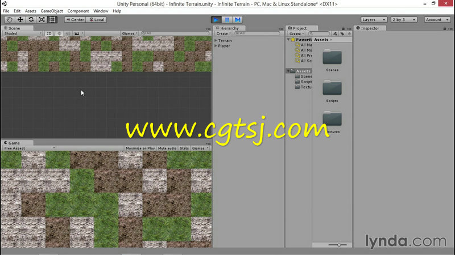This screenshot has width=455, height=255.
Task: Toggle Center pivot mode
Action: pyautogui.click(x=75, y=20)
